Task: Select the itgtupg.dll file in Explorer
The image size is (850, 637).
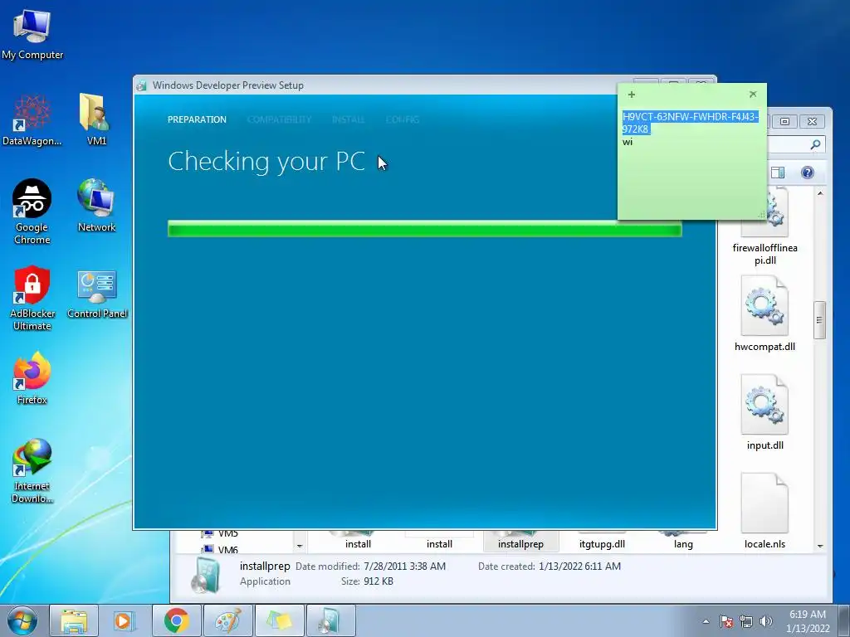Action: click(602, 543)
